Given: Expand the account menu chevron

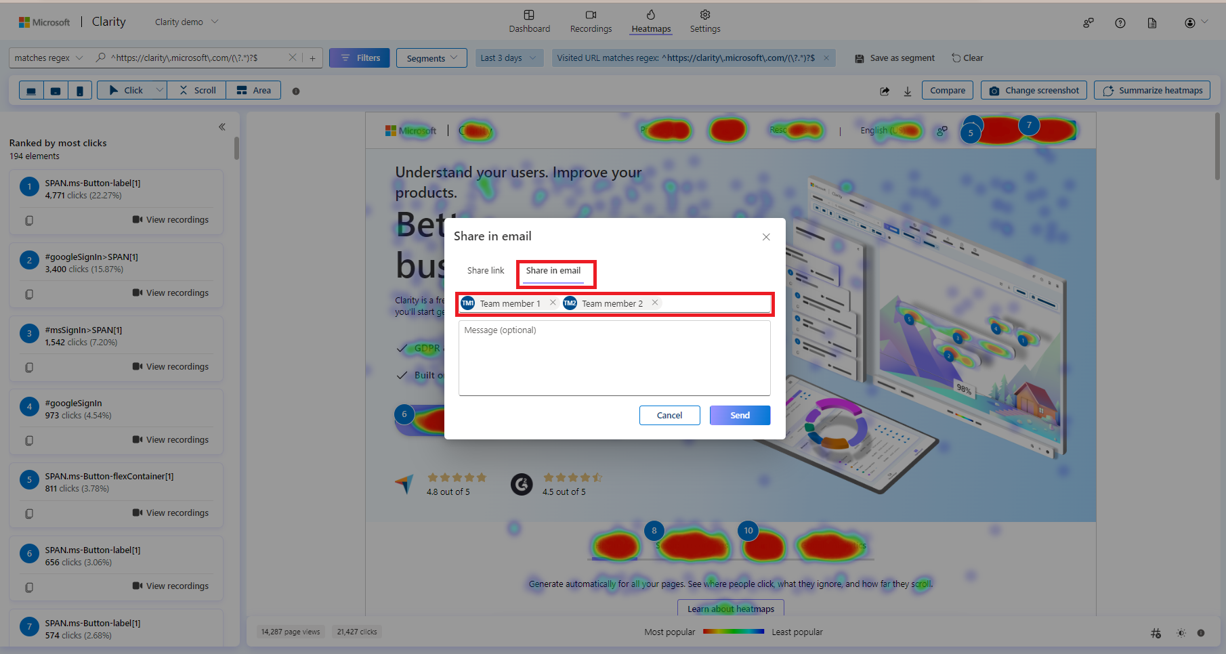Looking at the screenshot, I should 1204,22.
